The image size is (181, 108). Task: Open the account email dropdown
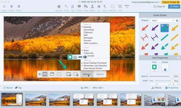146,2
